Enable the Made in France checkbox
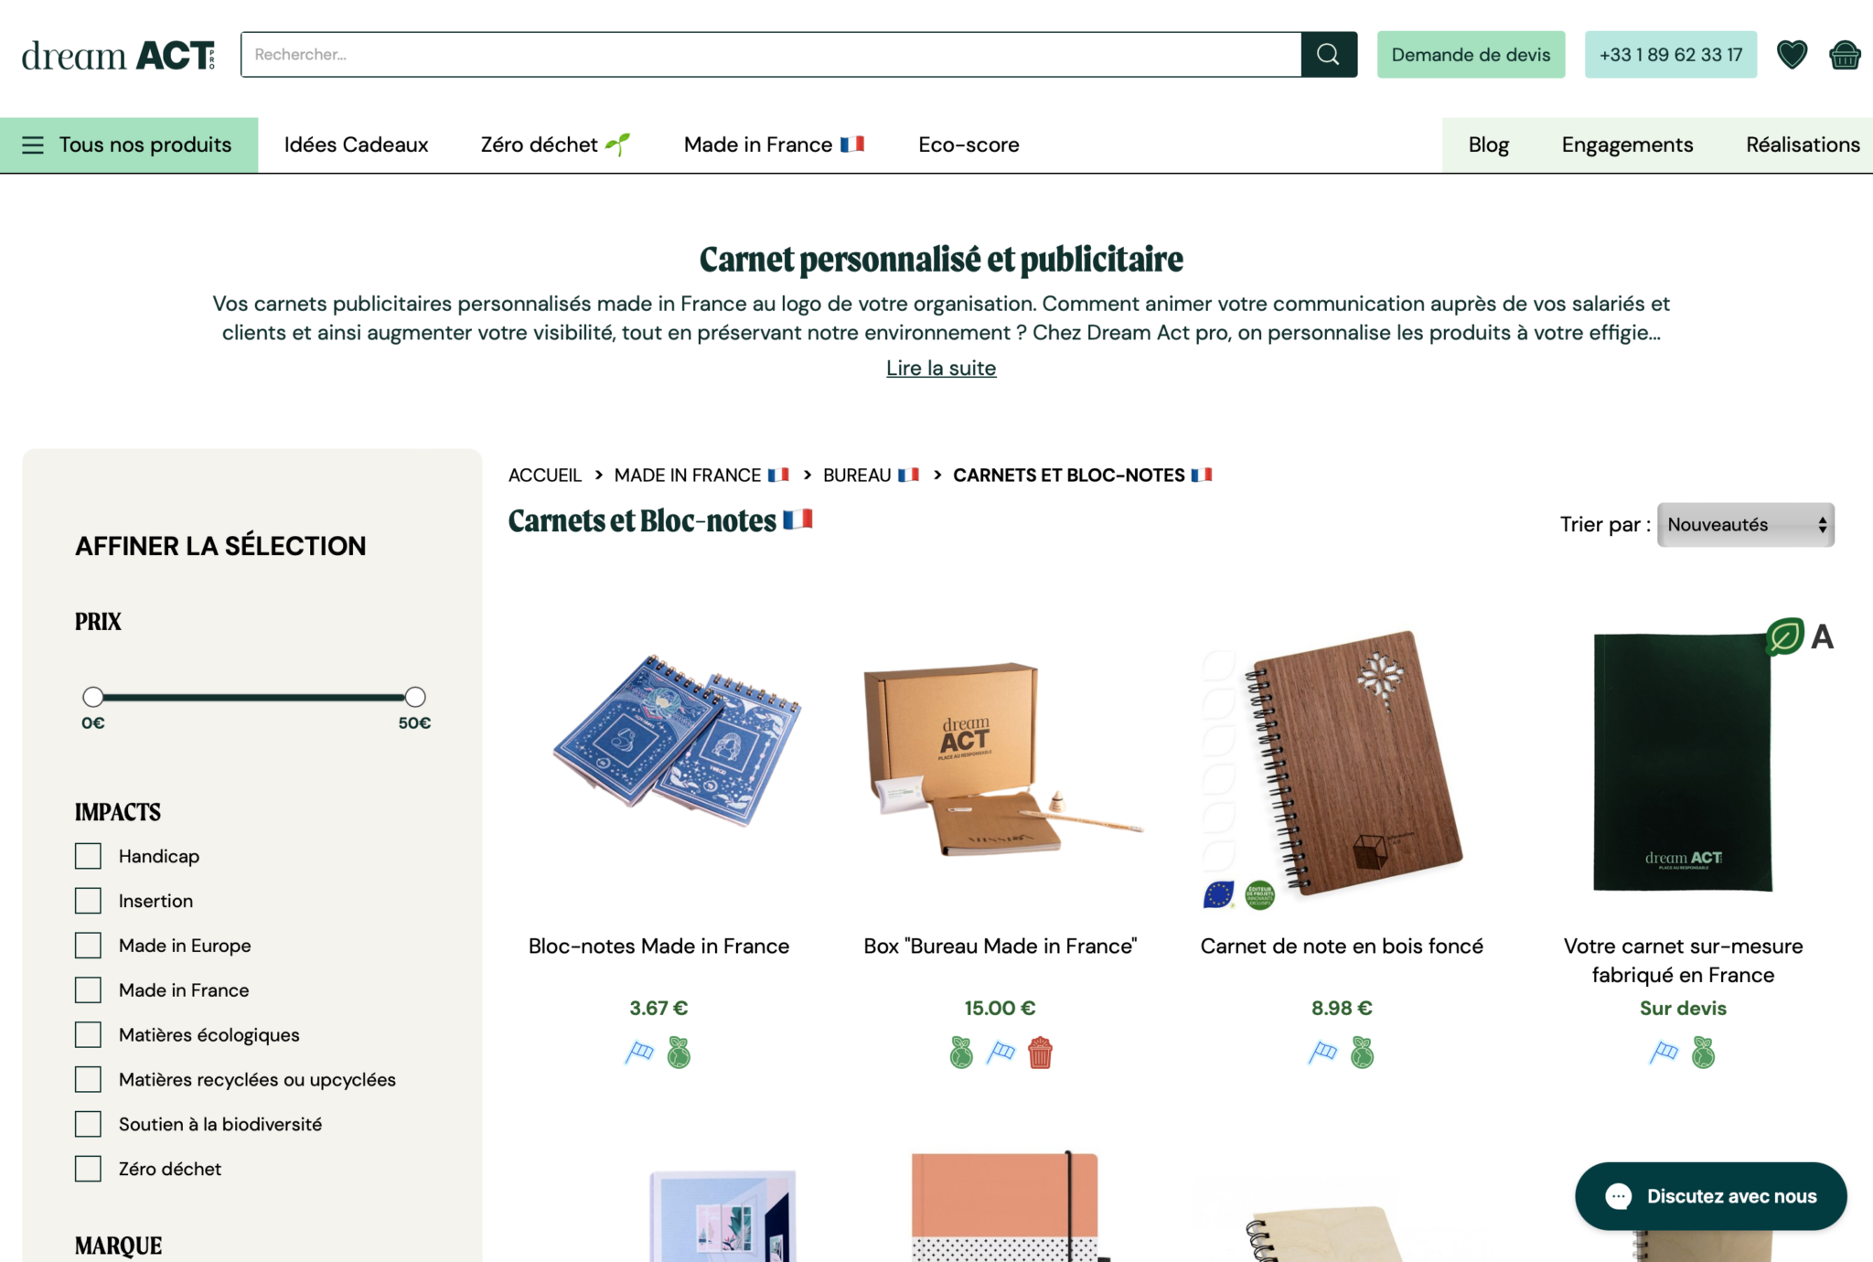Viewport: 1873px width, 1262px height. tap(88, 990)
